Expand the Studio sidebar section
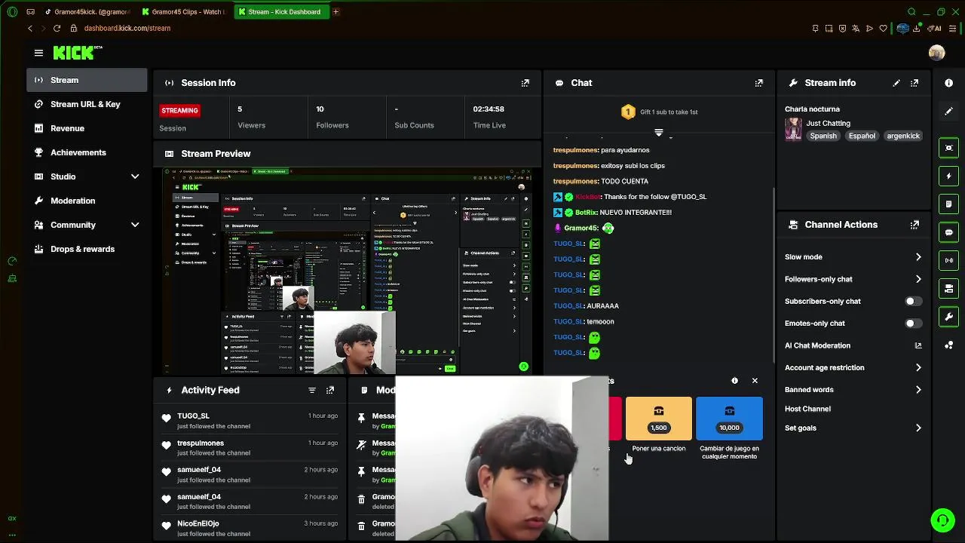The width and height of the screenshot is (965, 543). click(135, 176)
